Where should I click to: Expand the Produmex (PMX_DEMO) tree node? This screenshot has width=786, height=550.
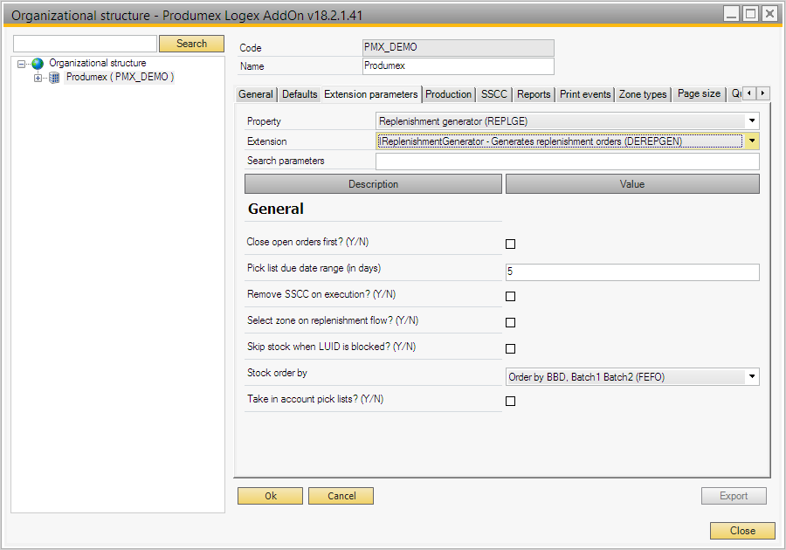(x=38, y=78)
